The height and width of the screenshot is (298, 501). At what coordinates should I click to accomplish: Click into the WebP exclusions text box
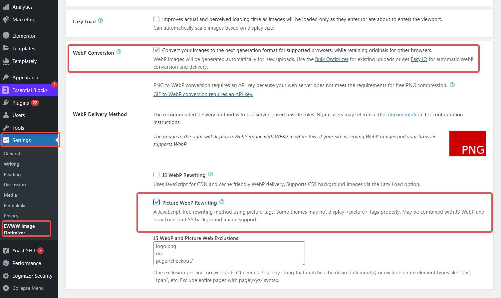click(x=229, y=253)
